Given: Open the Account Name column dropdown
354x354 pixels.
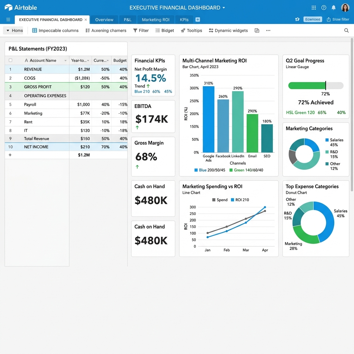Looking at the screenshot, I should point(65,60).
